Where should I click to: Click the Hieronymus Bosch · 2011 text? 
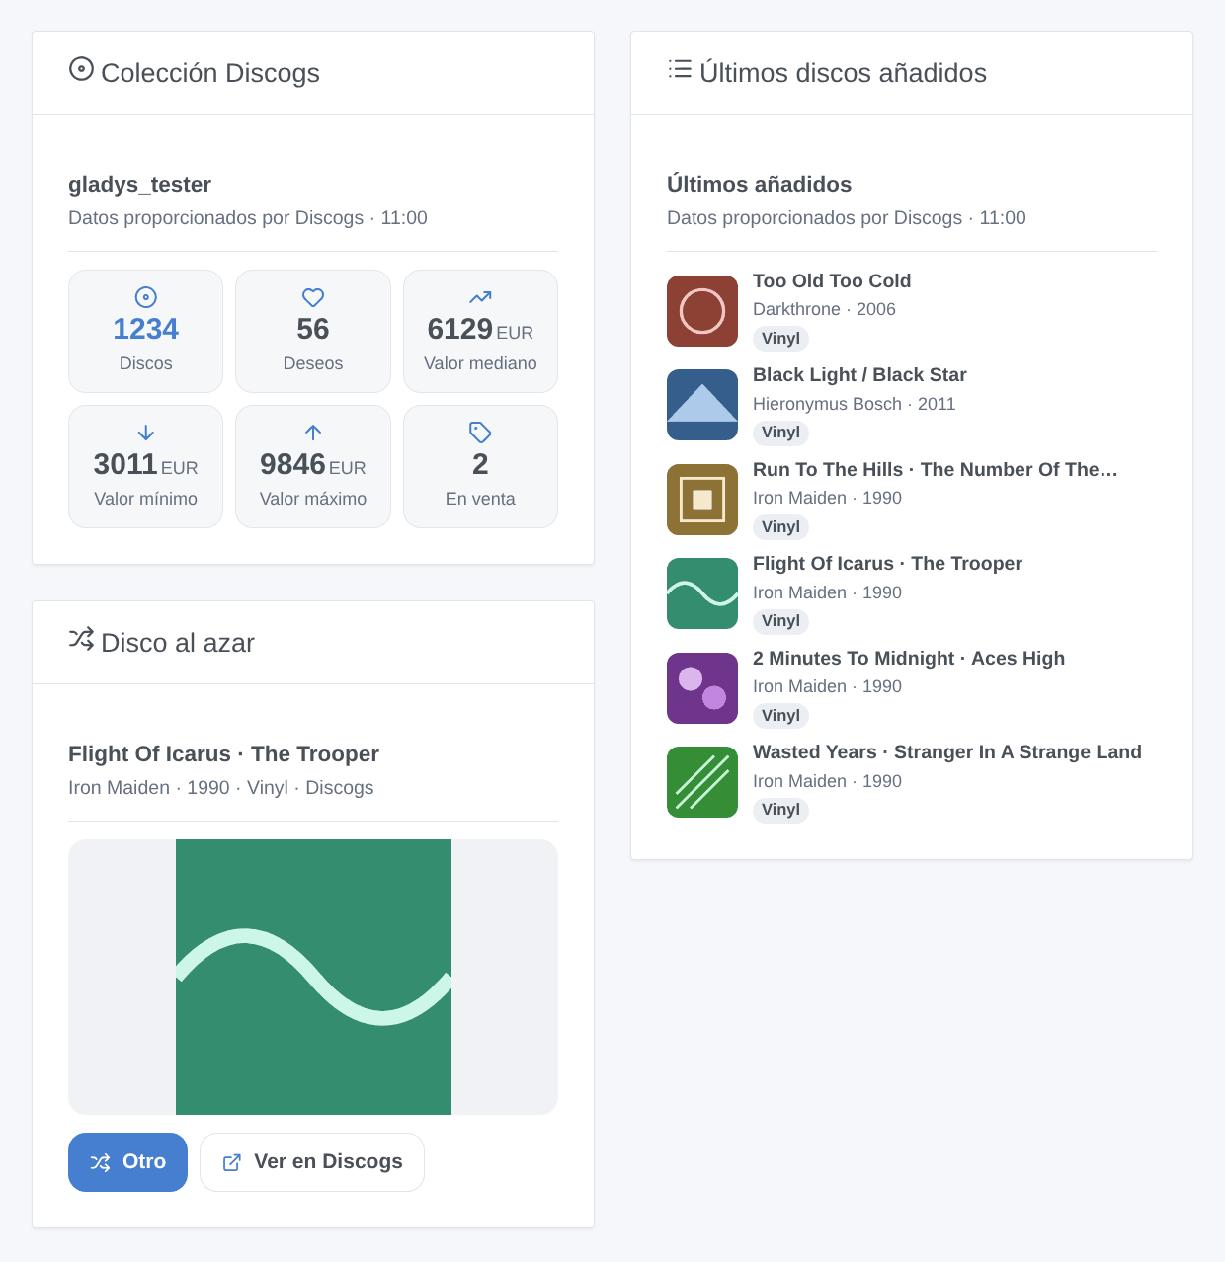(x=854, y=404)
